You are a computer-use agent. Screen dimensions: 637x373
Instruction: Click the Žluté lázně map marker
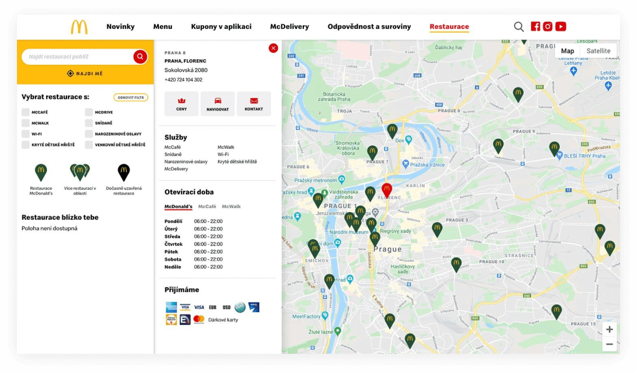click(x=337, y=331)
